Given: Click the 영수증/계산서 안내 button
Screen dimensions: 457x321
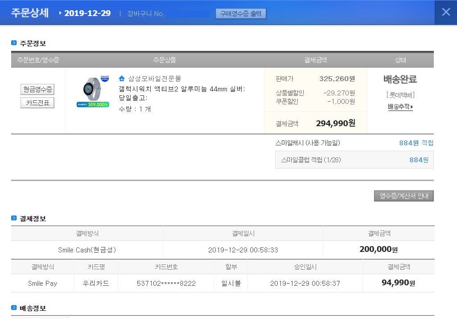Looking at the screenshot, I should click(403, 196).
